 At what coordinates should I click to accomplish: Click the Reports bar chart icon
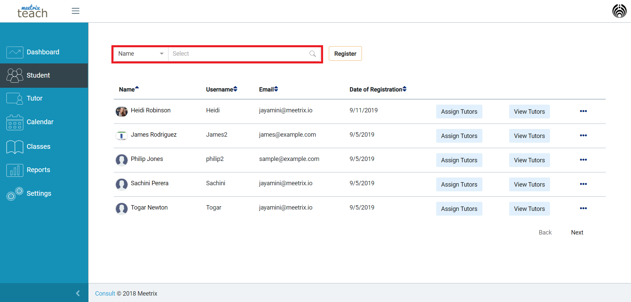15,170
